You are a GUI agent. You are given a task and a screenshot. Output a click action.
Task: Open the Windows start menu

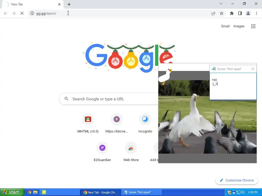click(x=12, y=192)
